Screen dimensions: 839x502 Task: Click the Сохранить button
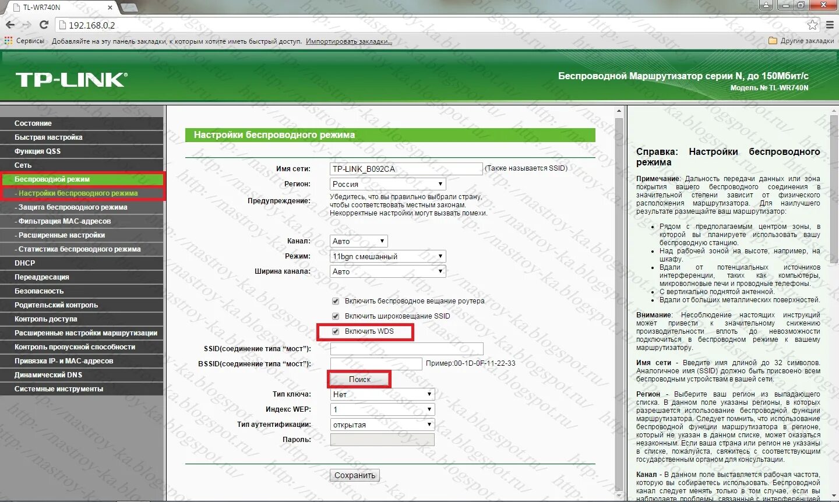pos(355,475)
